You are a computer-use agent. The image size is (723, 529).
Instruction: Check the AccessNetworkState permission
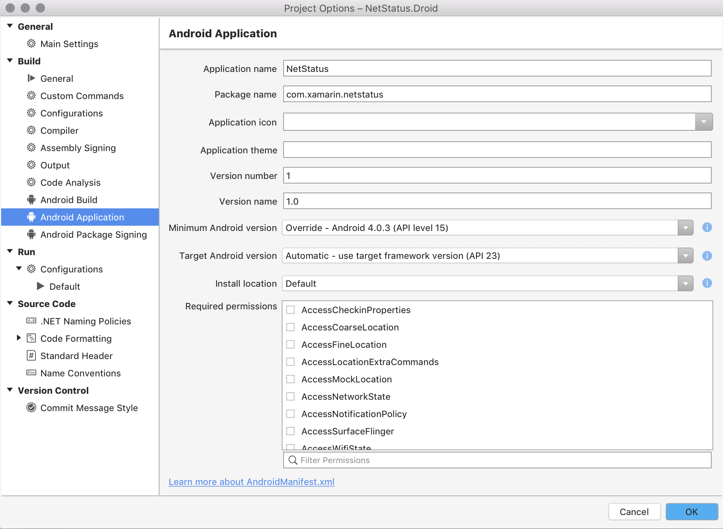tap(290, 396)
